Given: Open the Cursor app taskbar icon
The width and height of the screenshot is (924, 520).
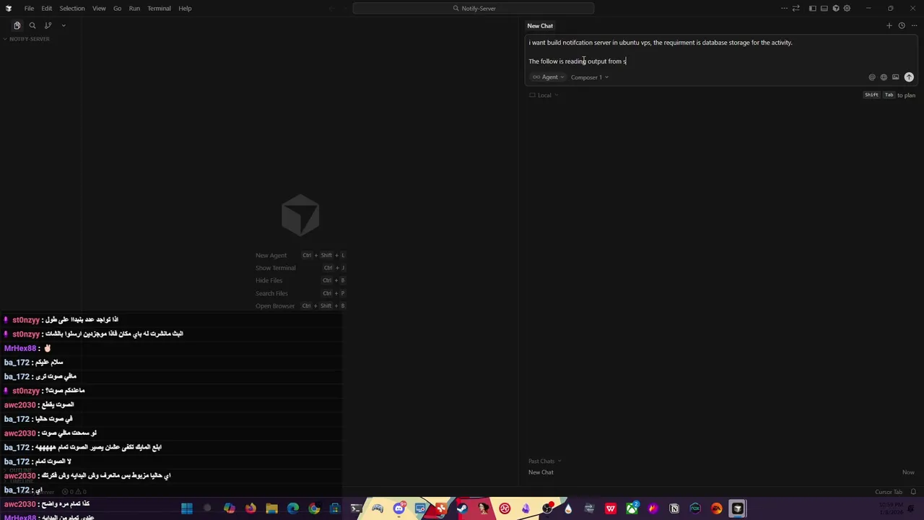Looking at the screenshot, I should (x=738, y=508).
